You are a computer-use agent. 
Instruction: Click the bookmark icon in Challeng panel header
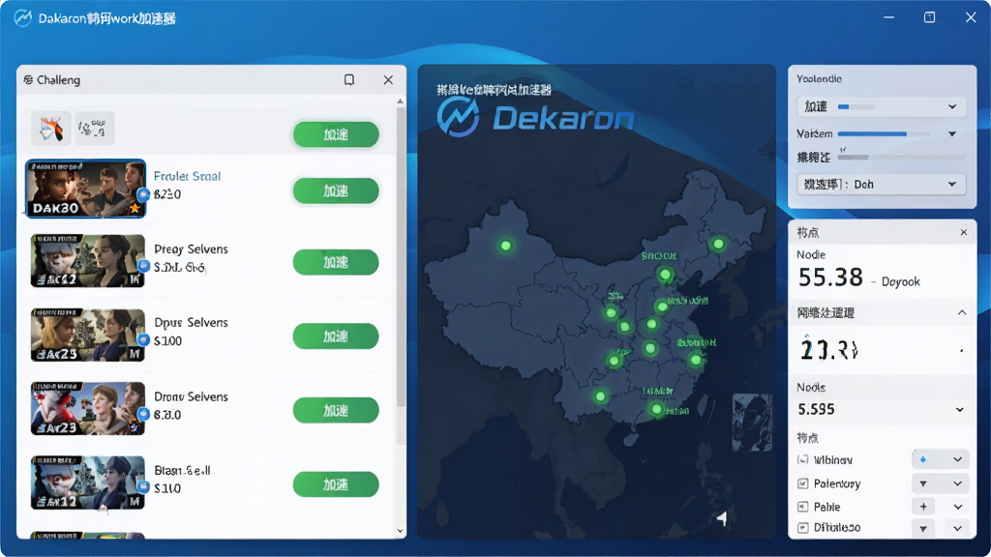point(348,79)
